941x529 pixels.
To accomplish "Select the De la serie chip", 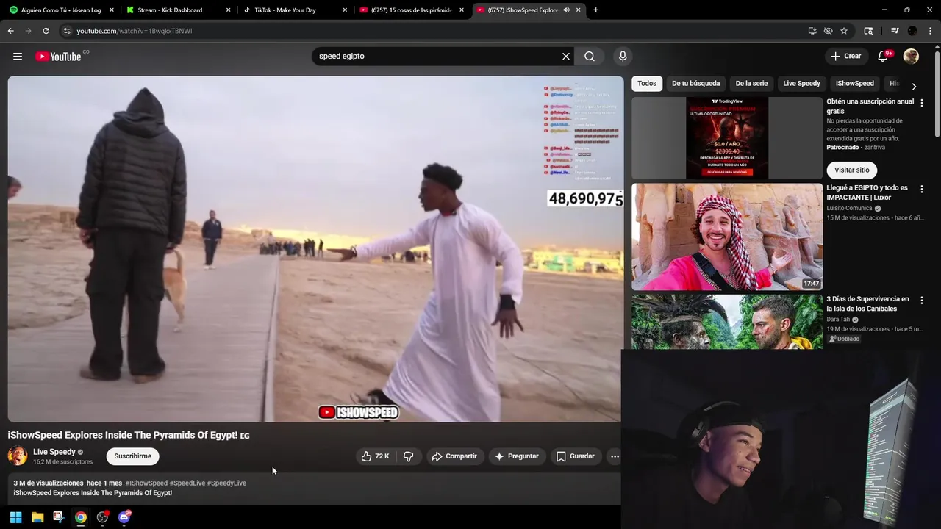I will click(751, 84).
